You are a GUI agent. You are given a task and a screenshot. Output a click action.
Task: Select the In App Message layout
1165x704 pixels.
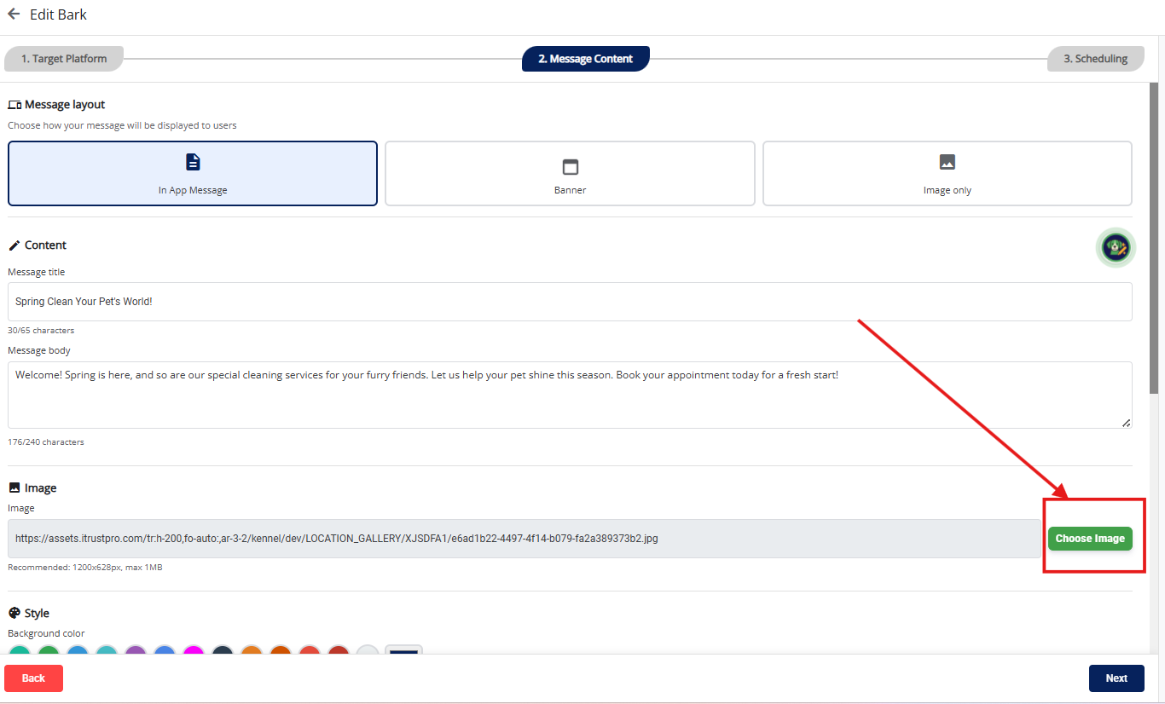[x=193, y=174]
